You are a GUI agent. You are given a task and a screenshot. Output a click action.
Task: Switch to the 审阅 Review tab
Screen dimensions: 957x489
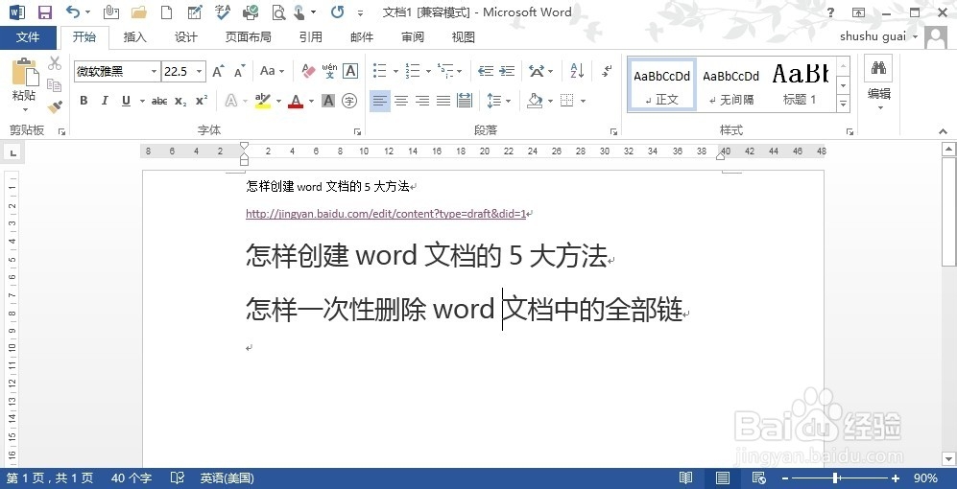[x=413, y=37]
